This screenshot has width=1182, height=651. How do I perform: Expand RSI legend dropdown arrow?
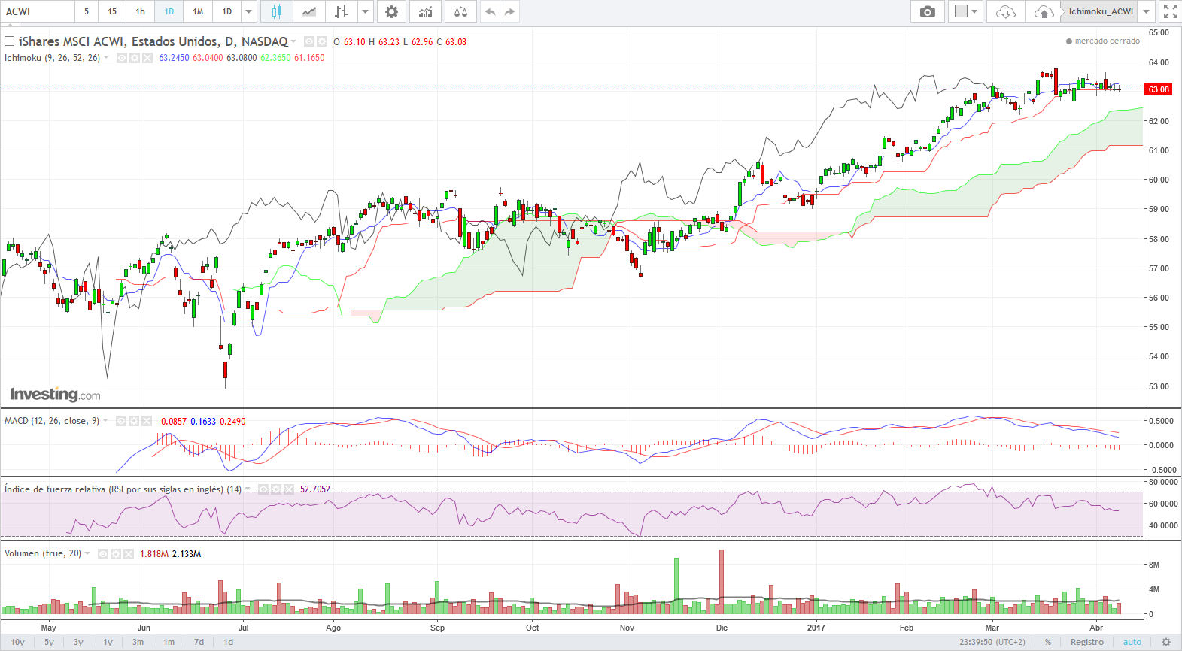(x=248, y=489)
